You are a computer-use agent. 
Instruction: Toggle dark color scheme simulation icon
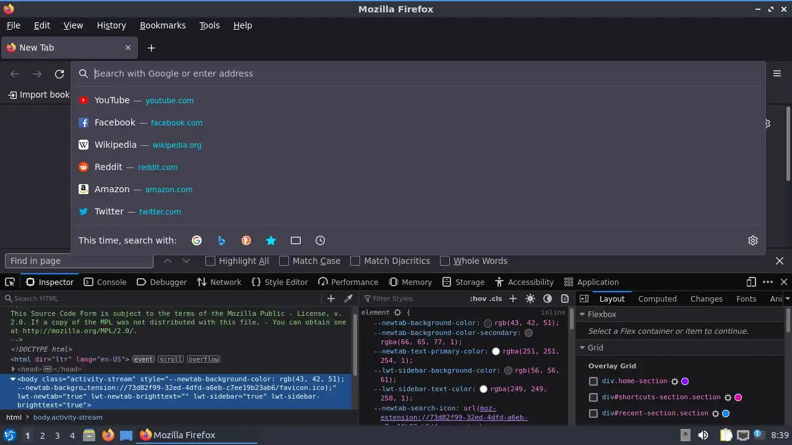click(548, 299)
